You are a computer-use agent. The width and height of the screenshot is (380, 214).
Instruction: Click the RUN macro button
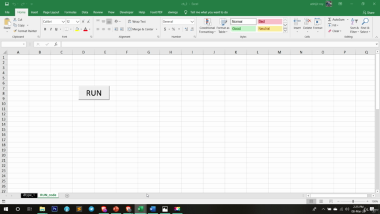(94, 93)
